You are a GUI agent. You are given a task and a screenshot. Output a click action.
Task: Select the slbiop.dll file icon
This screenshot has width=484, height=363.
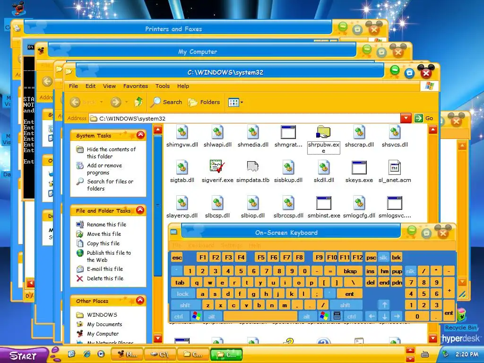click(253, 203)
